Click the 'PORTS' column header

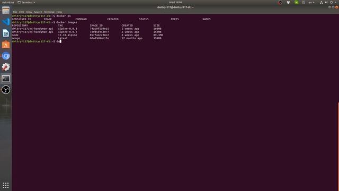[175, 19]
